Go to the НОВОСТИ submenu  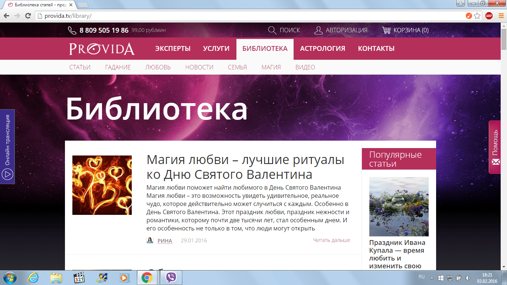tap(199, 67)
